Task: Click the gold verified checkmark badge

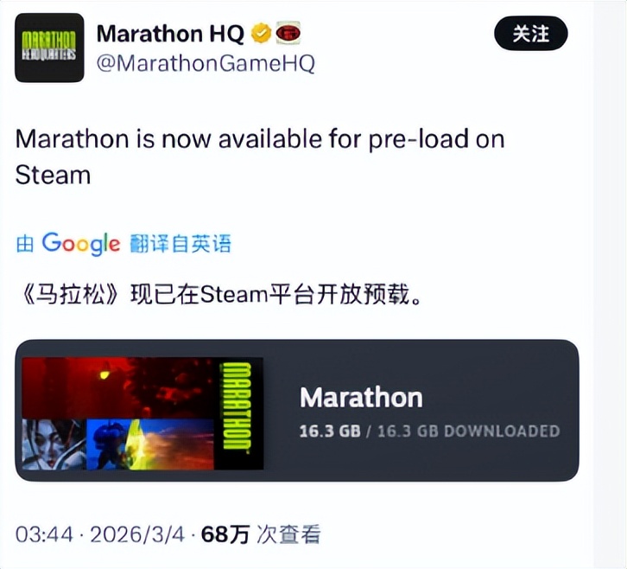Action: [x=261, y=33]
